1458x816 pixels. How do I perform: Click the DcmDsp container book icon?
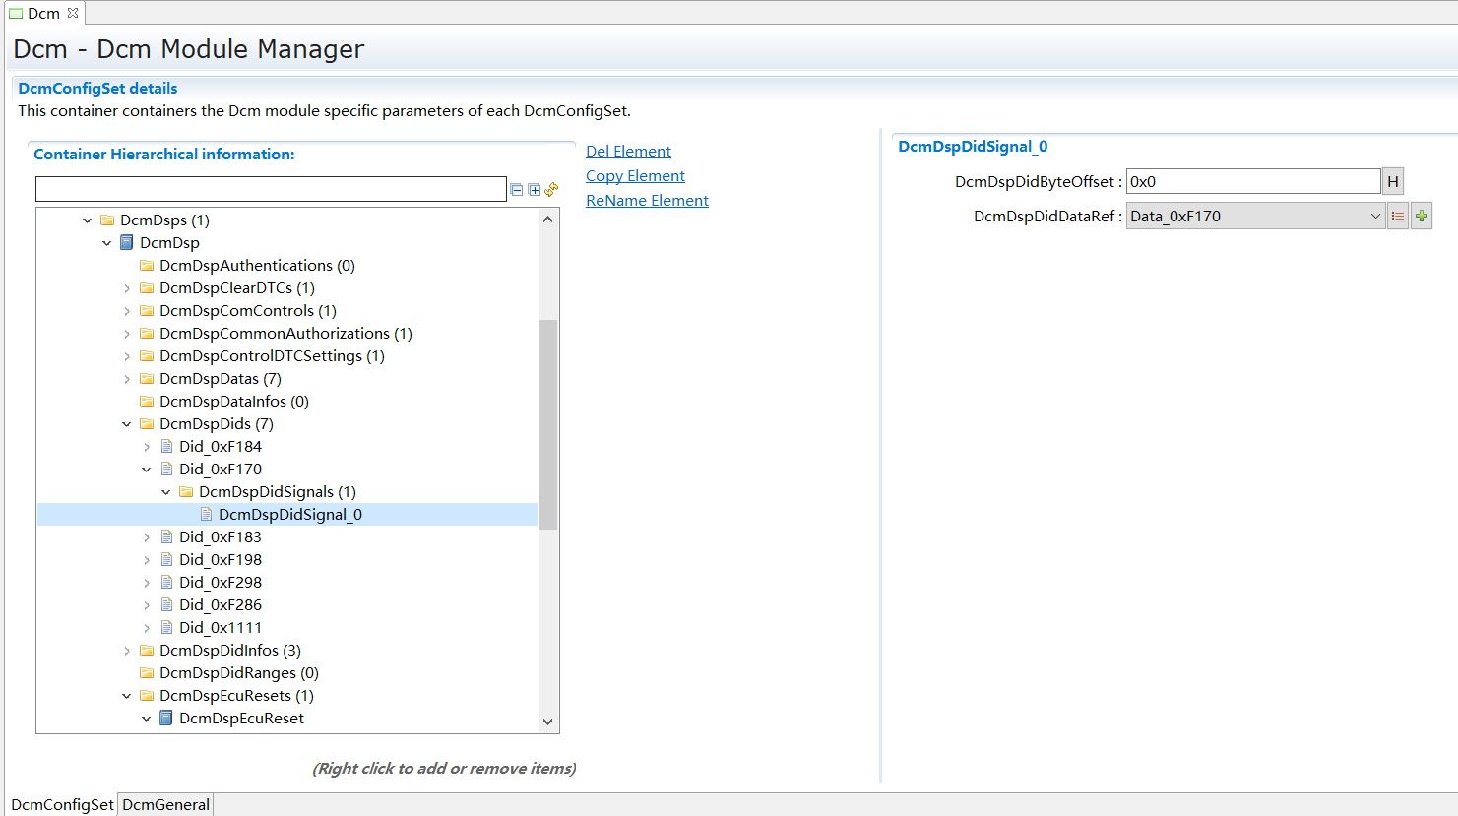127,242
